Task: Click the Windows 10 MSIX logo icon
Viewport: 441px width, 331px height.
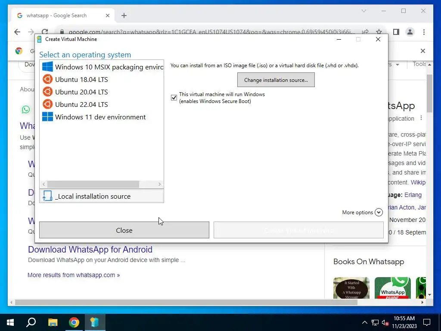Action: click(47, 67)
